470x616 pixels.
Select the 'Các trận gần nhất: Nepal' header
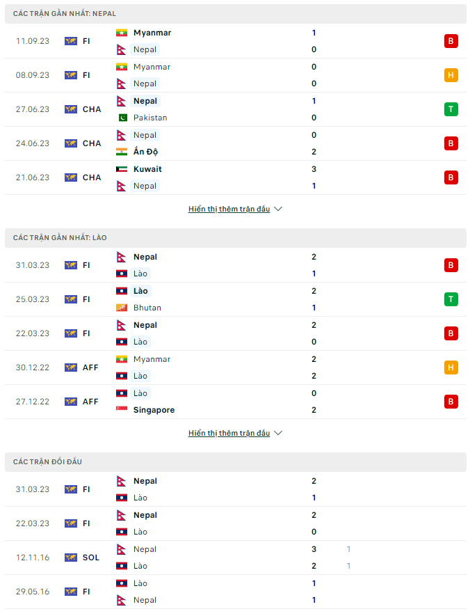[x=236, y=14]
